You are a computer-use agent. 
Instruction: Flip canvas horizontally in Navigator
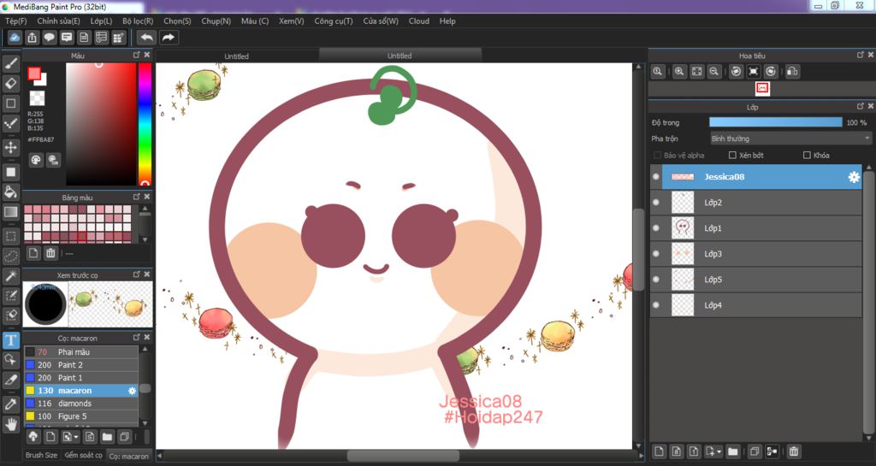click(792, 72)
